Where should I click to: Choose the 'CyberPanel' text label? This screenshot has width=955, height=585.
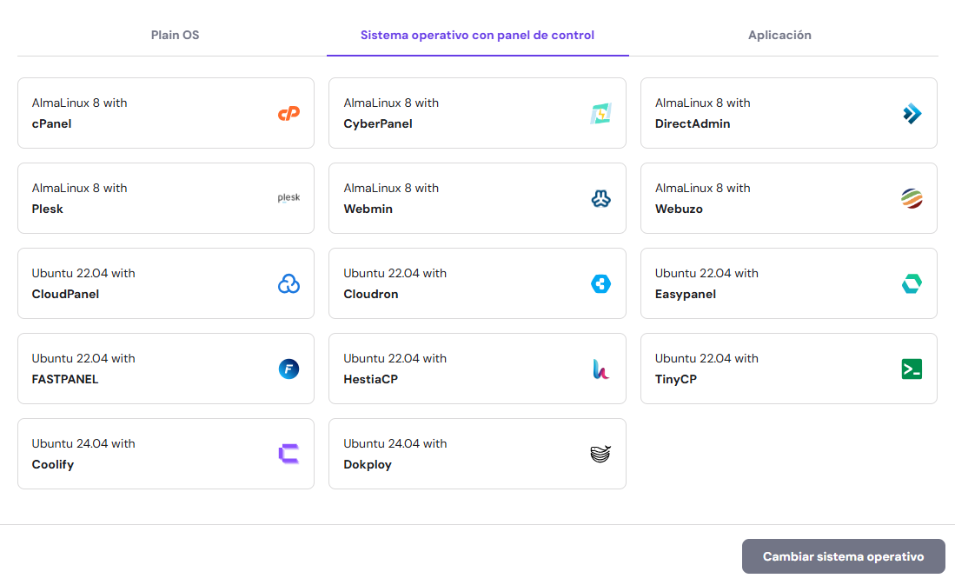coord(378,123)
